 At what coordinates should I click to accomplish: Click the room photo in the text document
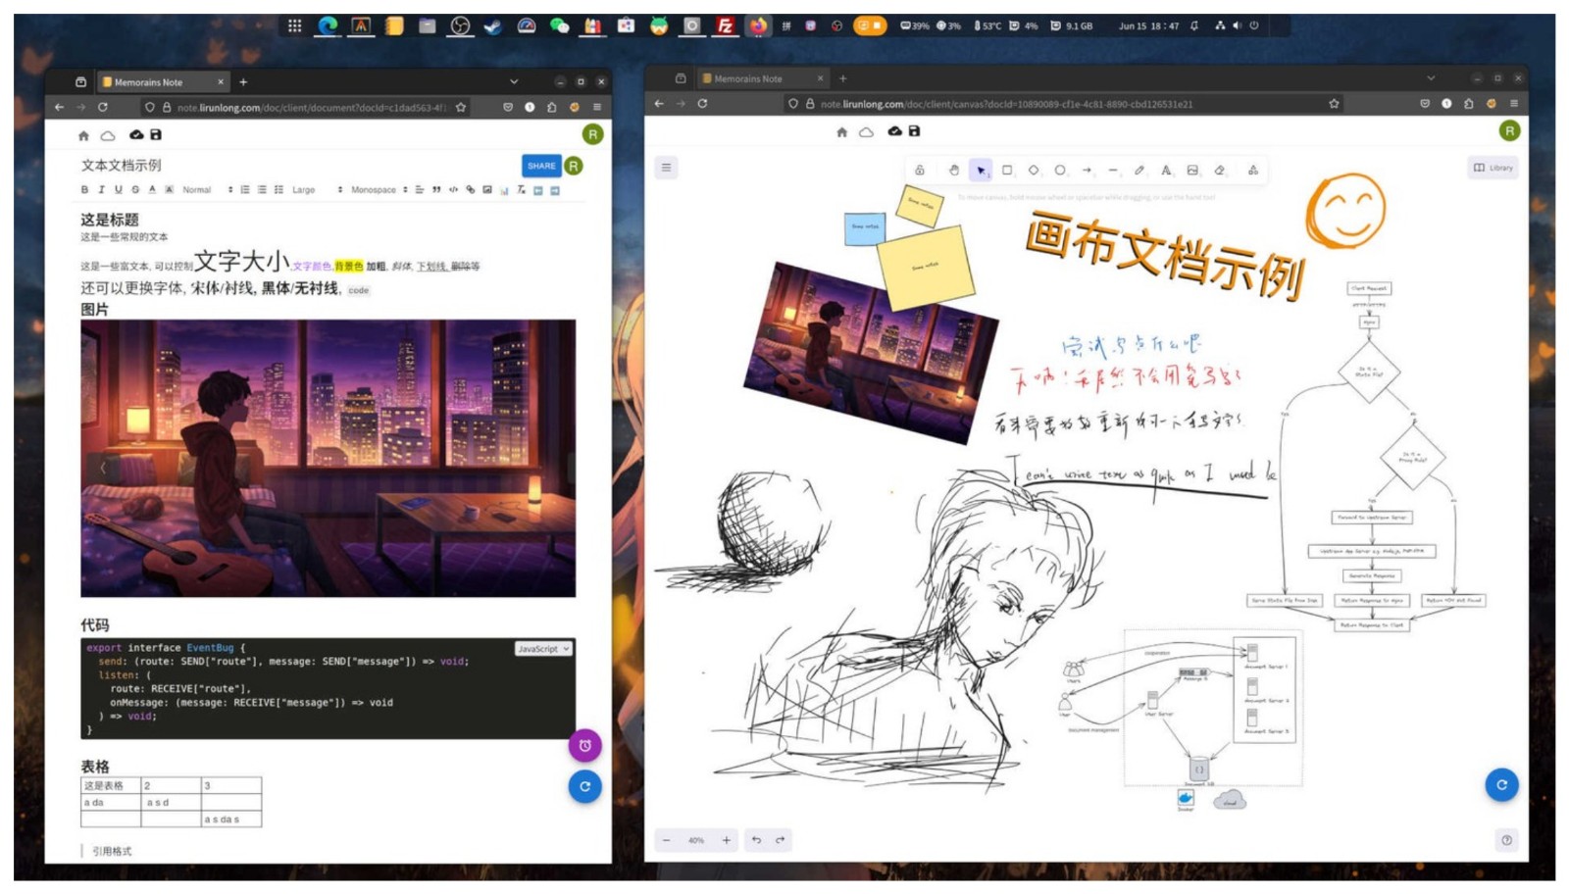coord(328,458)
